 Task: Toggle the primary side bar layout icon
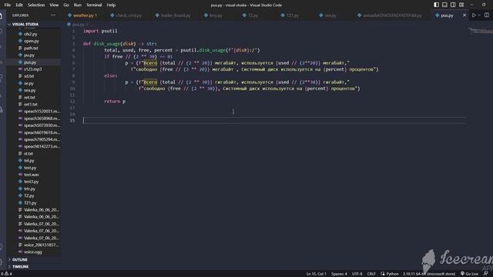coord(436,5)
